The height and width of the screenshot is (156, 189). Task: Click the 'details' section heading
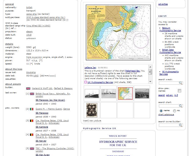(x=9, y=44)
